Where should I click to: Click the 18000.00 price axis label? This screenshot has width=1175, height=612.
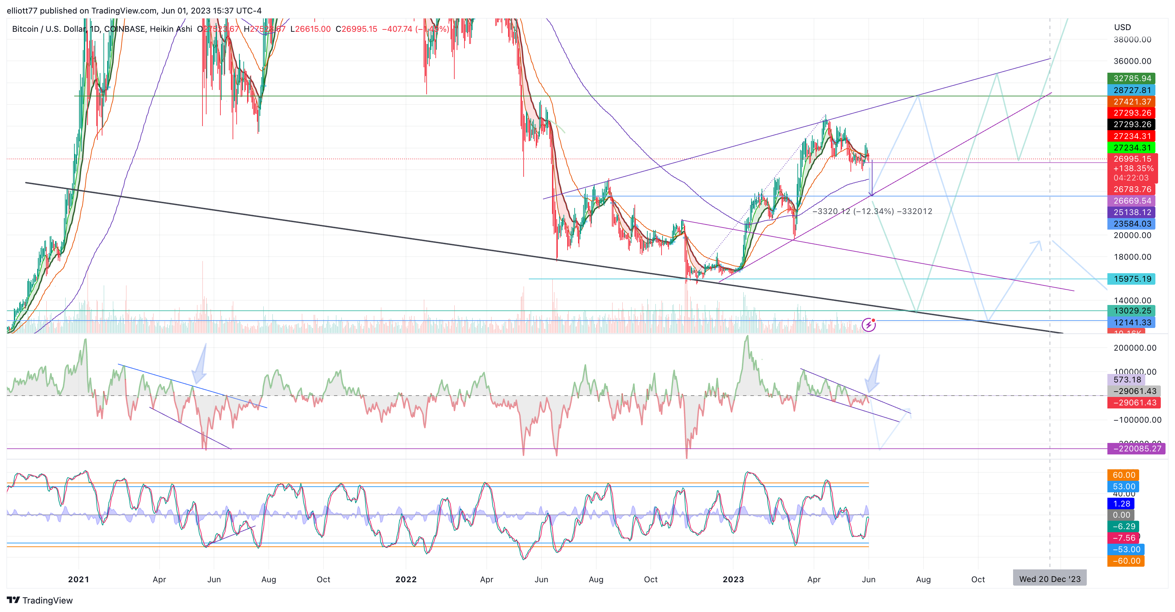tap(1132, 257)
